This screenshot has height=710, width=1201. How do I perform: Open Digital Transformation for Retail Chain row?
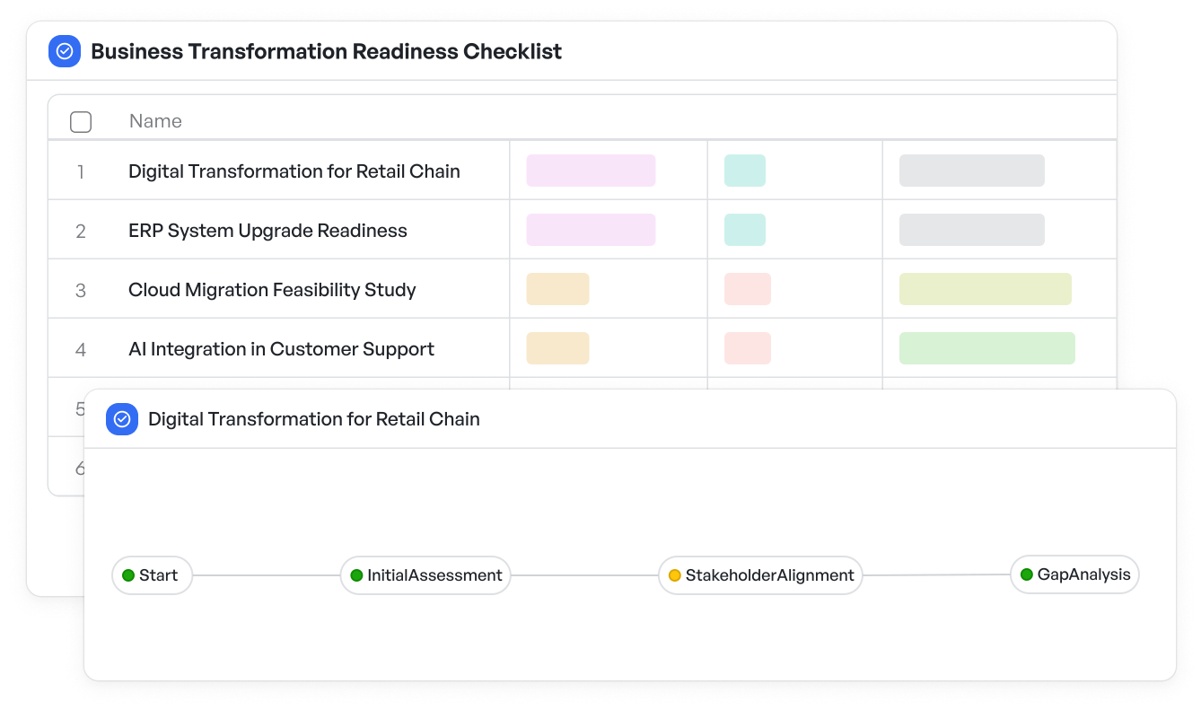(294, 171)
